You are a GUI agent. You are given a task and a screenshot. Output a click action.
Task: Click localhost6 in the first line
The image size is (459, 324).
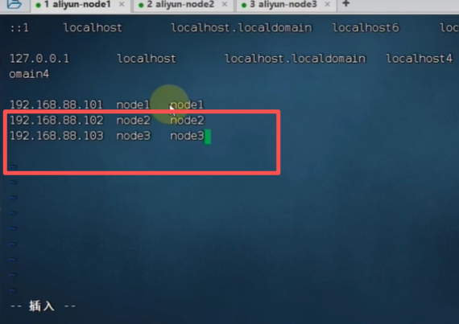click(x=366, y=28)
